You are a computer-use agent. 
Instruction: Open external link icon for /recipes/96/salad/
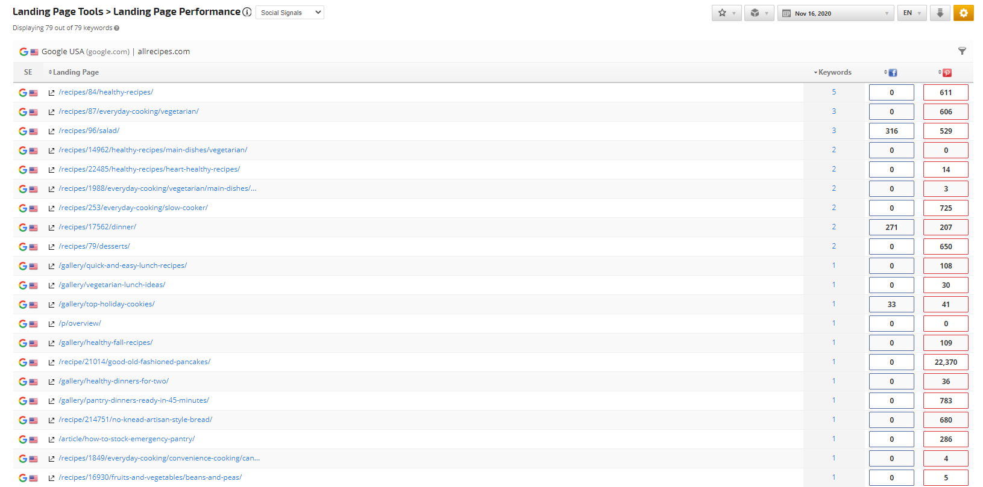click(x=52, y=131)
